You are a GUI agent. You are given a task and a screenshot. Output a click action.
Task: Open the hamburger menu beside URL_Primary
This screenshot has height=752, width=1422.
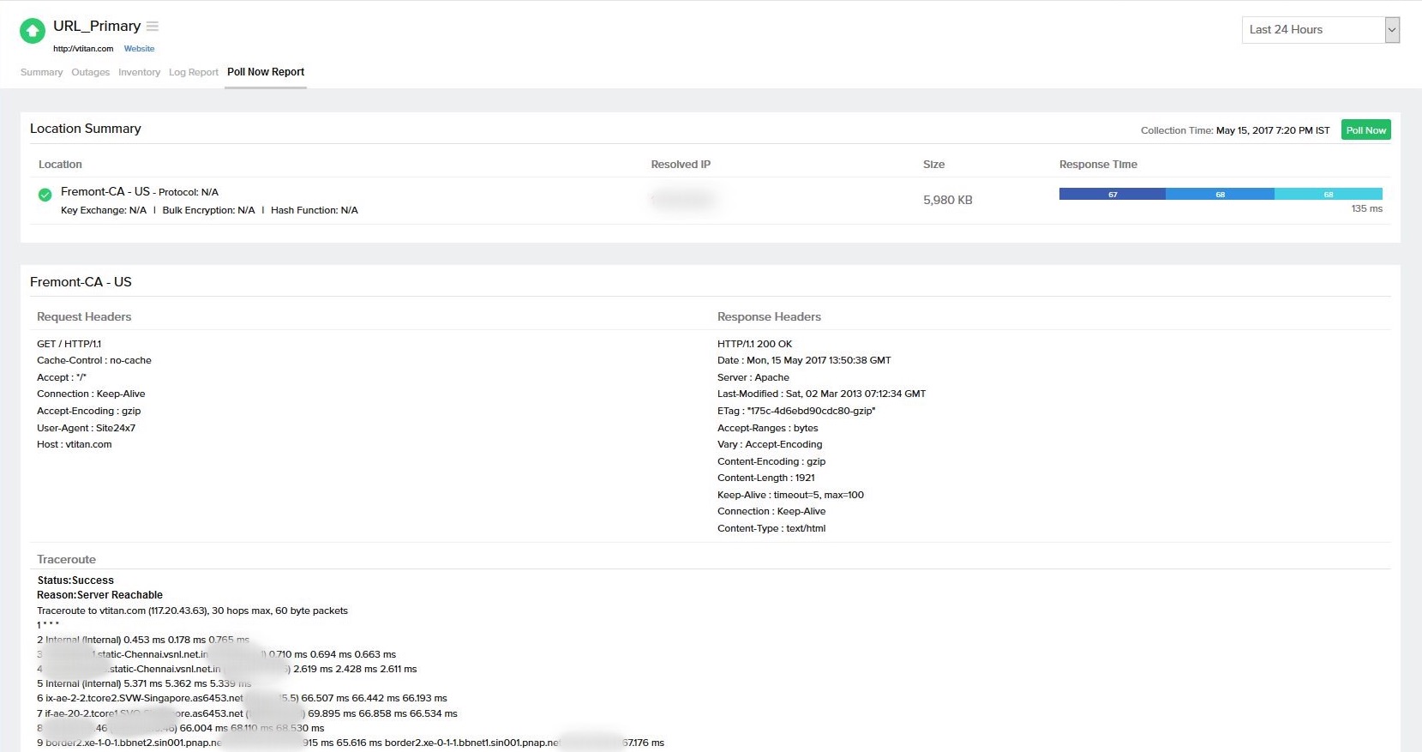click(153, 27)
